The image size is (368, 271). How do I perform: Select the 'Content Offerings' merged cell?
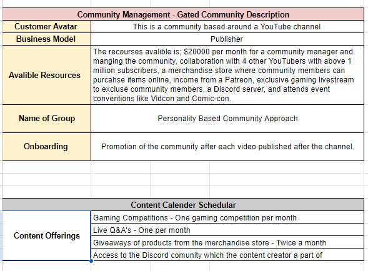pyautogui.click(x=46, y=235)
